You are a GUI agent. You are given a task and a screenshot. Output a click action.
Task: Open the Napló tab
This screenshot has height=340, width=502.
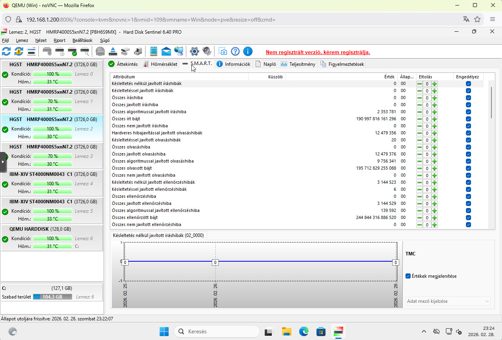266,64
